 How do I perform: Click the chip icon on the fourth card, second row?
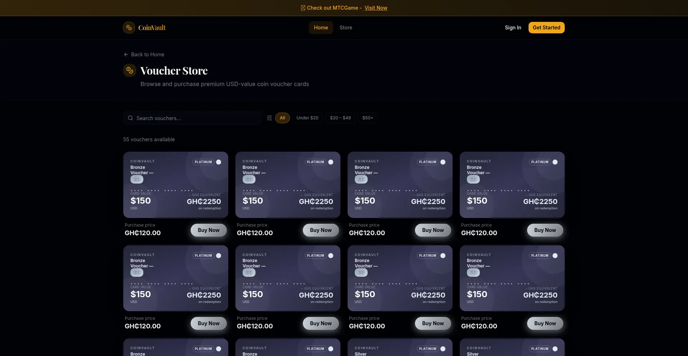[473, 272]
